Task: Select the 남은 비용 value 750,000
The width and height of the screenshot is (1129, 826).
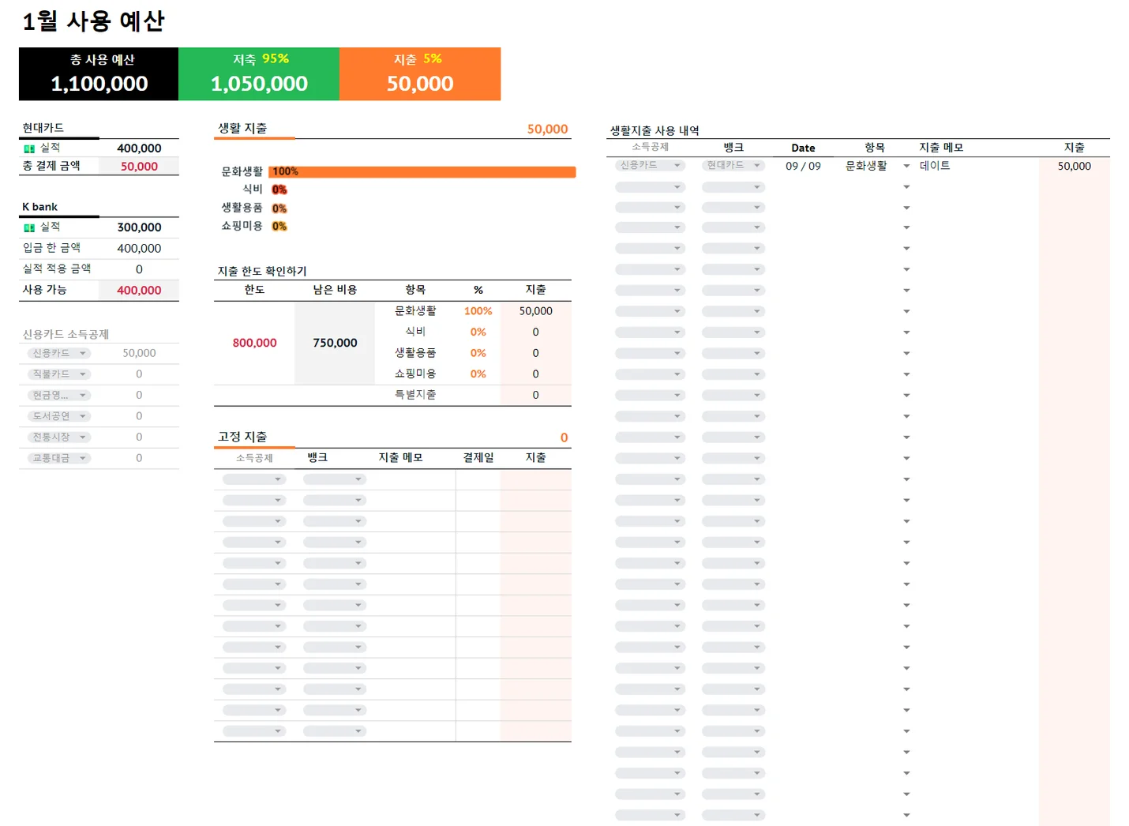Action: 335,344
